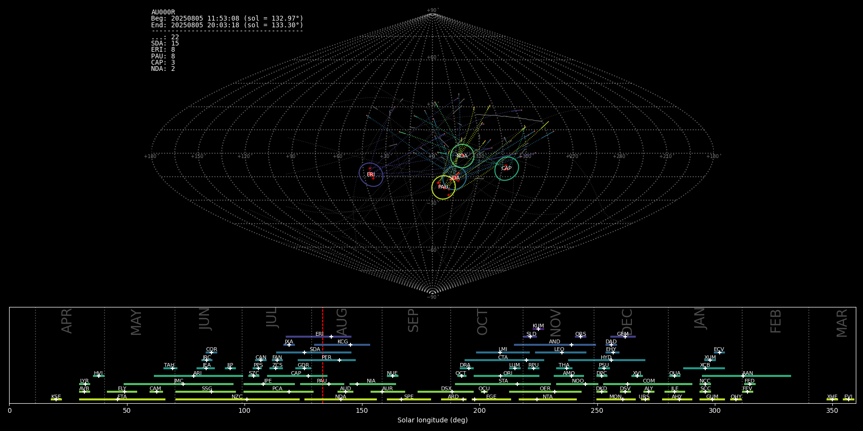
Task: Click the SPE shower label in timeline
Action: pyautogui.click(x=409, y=397)
